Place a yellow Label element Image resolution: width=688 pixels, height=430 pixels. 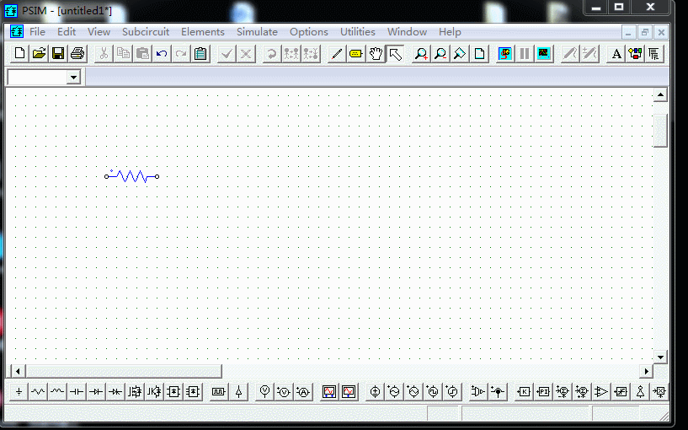pyautogui.click(x=356, y=54)
